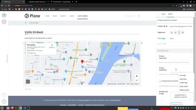
Task: Open the Privacy cookie key field
Action: pos(181,70)
